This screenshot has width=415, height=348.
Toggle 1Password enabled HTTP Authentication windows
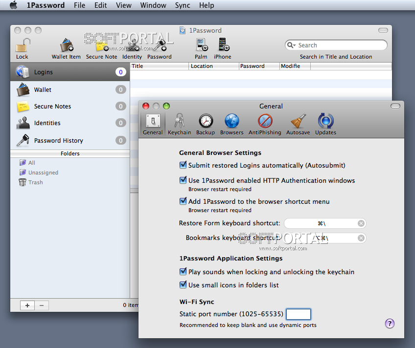pos(183,180)
